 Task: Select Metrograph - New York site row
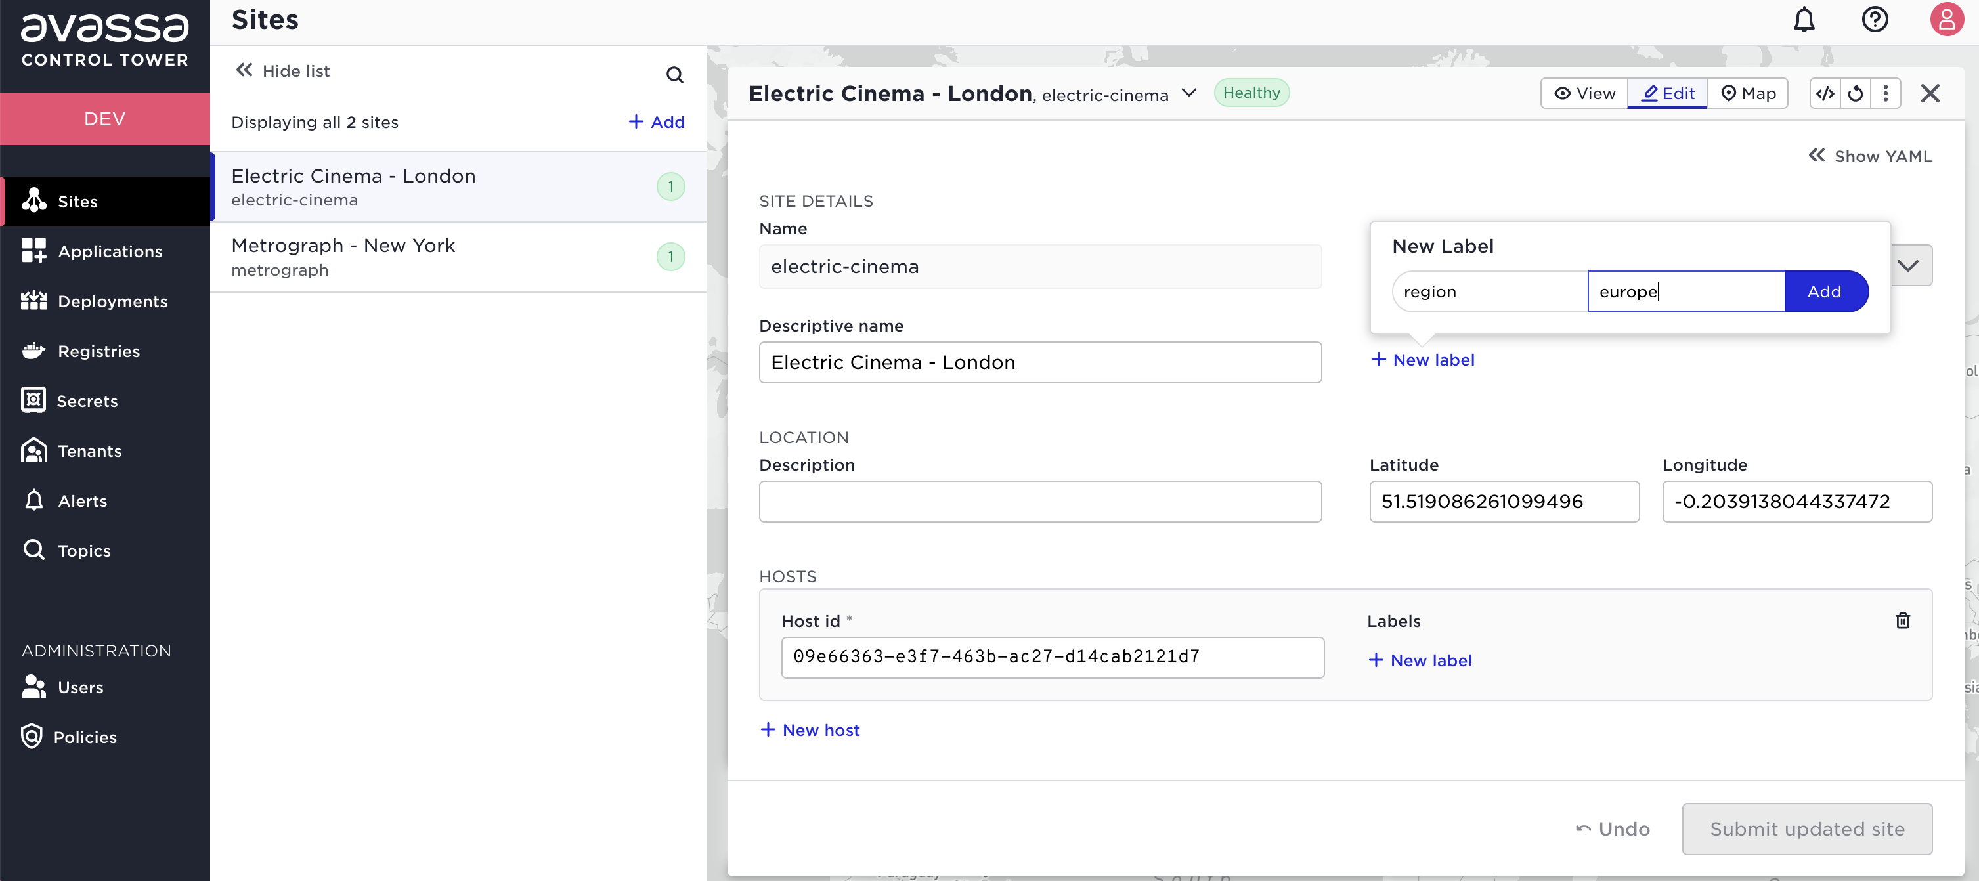[458, 257]
